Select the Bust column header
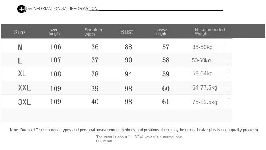This screenshot has width=266, height=150. 127,32
